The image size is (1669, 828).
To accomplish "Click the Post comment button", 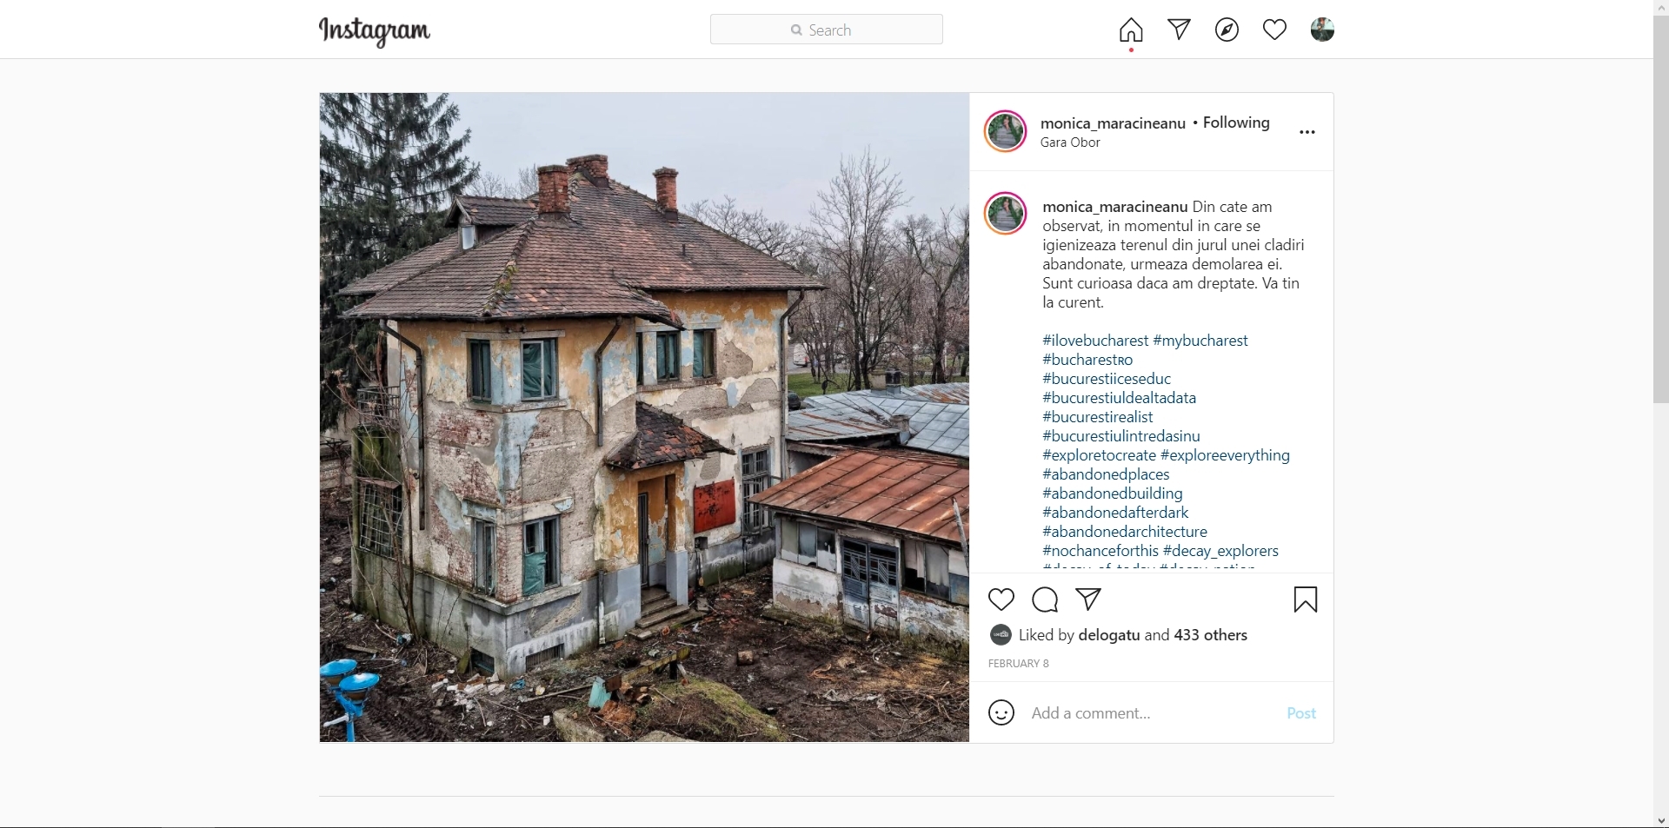I will [x=1301, y=713].
